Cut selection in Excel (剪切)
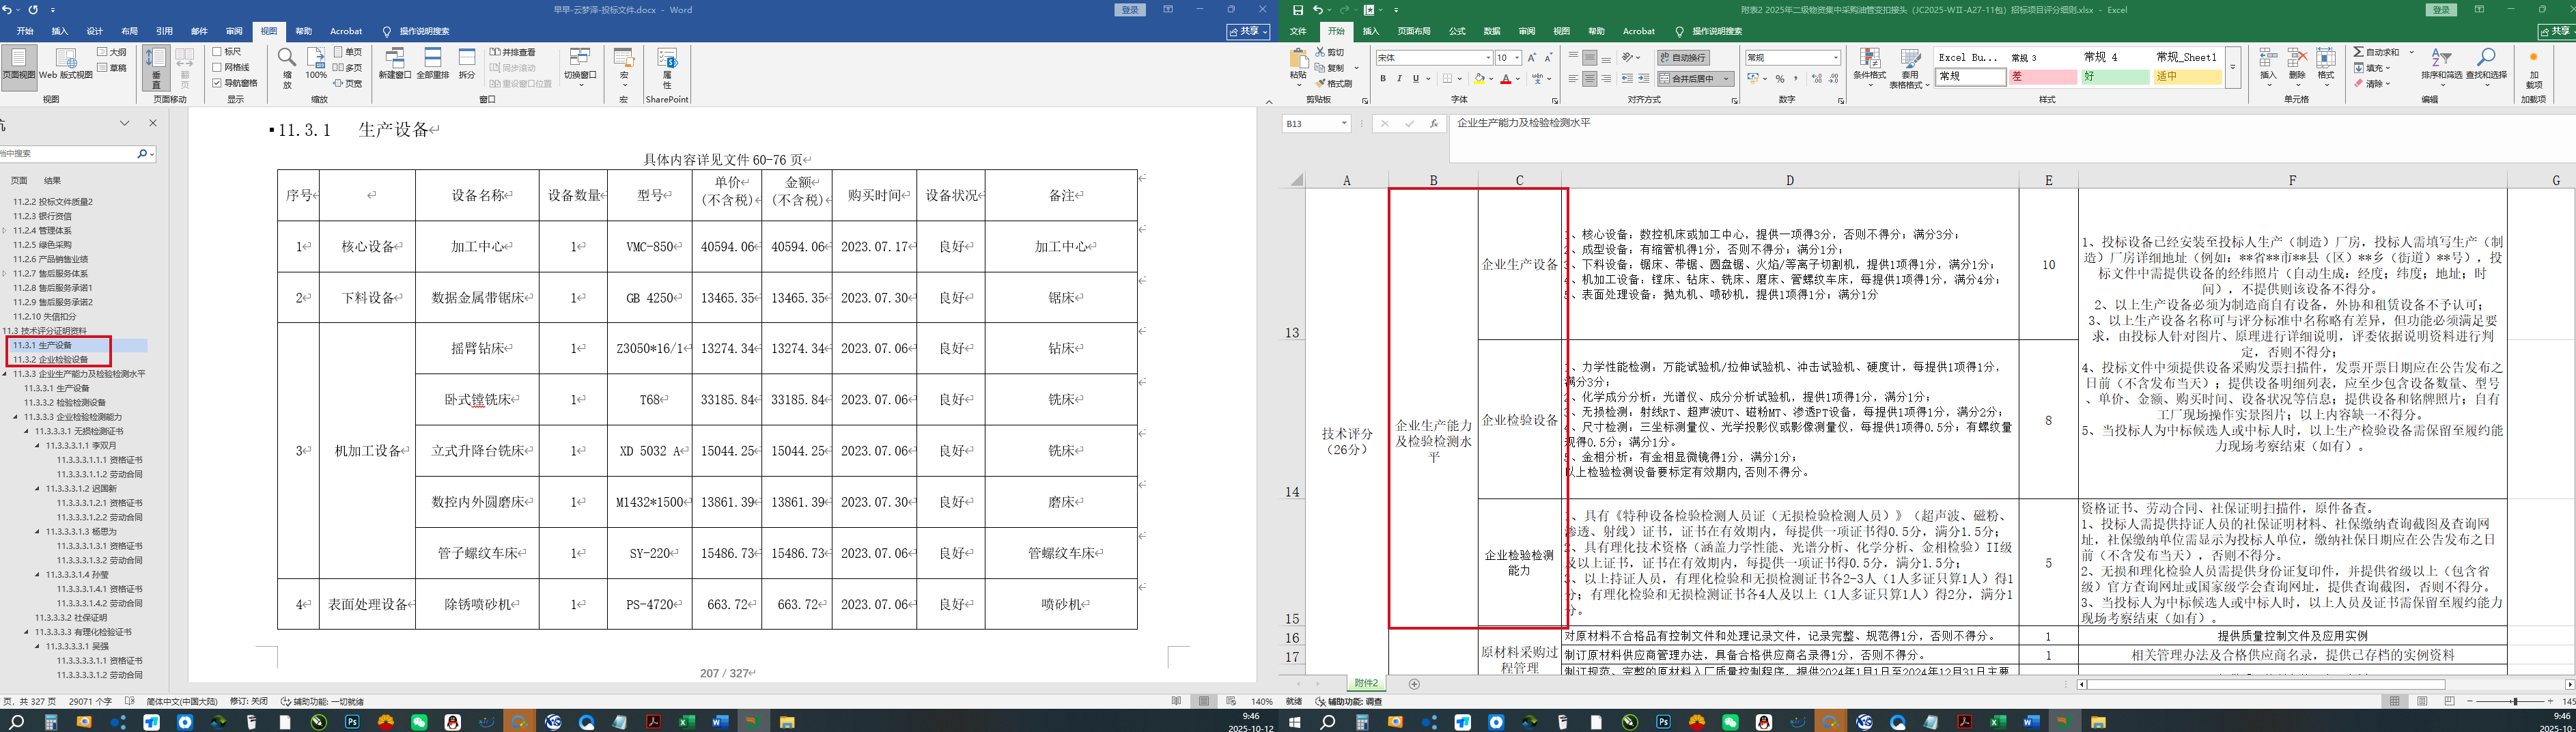This screenshot has height=732, width=2576. 1329,52
